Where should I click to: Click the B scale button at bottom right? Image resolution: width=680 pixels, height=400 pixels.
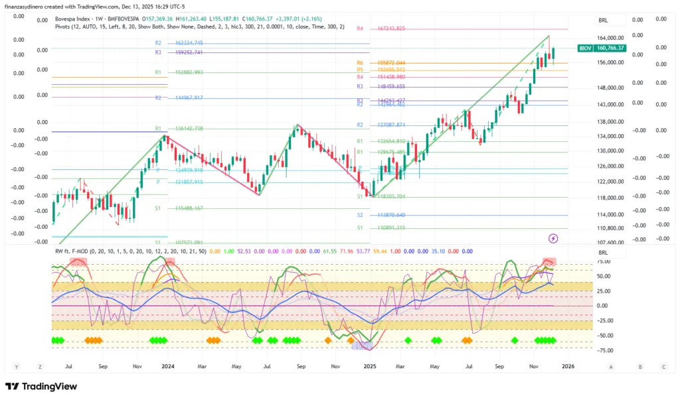tap(640, 366)
